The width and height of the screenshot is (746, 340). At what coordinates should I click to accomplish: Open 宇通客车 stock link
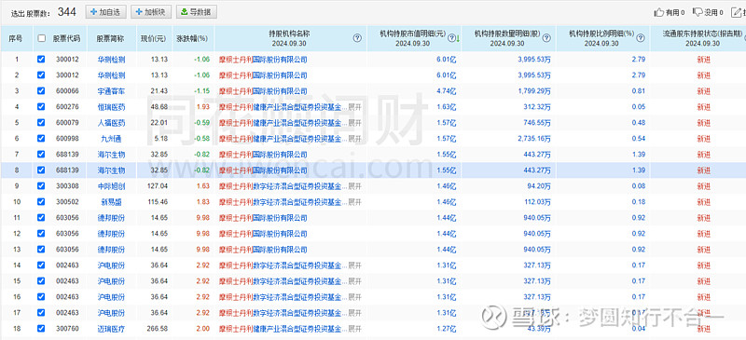[x=111, y=91]
